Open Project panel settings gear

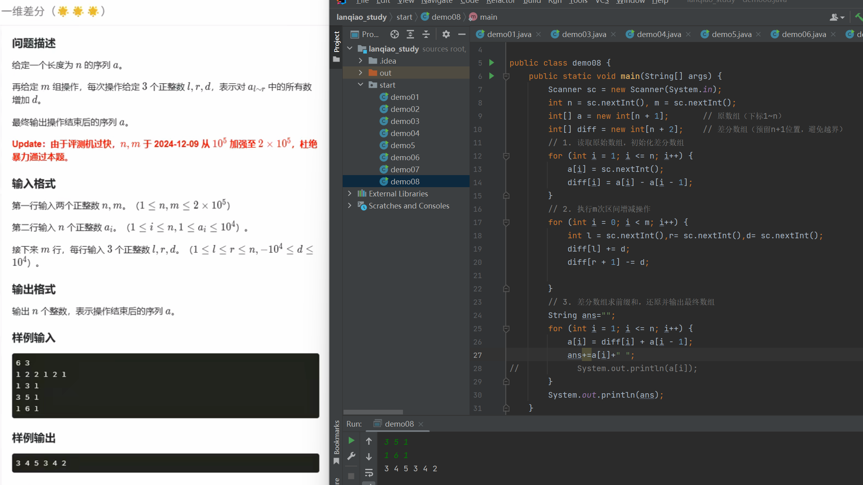pyautogui.click(x=446, y=34)
